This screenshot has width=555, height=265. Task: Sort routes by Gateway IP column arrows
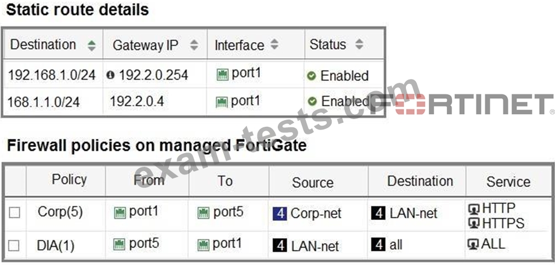tap(194, 46)
